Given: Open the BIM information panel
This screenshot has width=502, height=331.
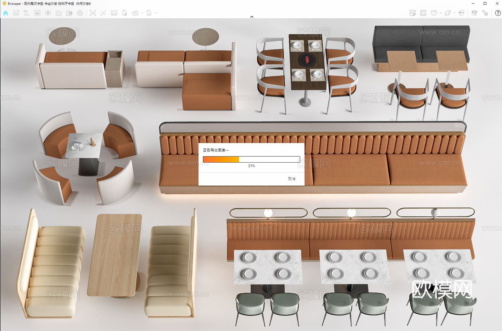Looking at the screenshot, I should pos(26,13).
